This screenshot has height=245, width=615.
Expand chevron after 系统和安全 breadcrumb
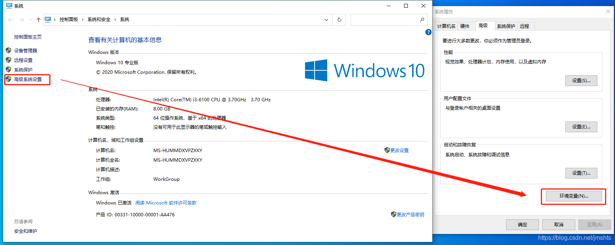tap(115, 19)
